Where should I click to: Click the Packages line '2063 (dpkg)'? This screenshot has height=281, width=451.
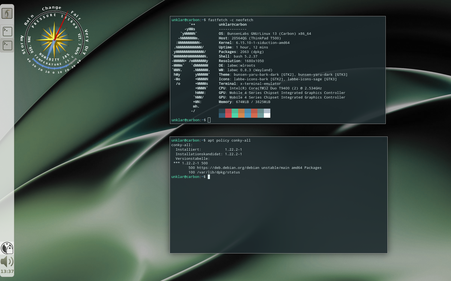(241, 52)
